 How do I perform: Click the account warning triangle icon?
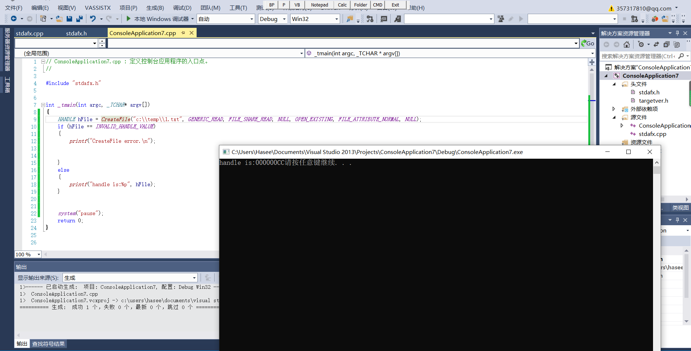[611, 8]
